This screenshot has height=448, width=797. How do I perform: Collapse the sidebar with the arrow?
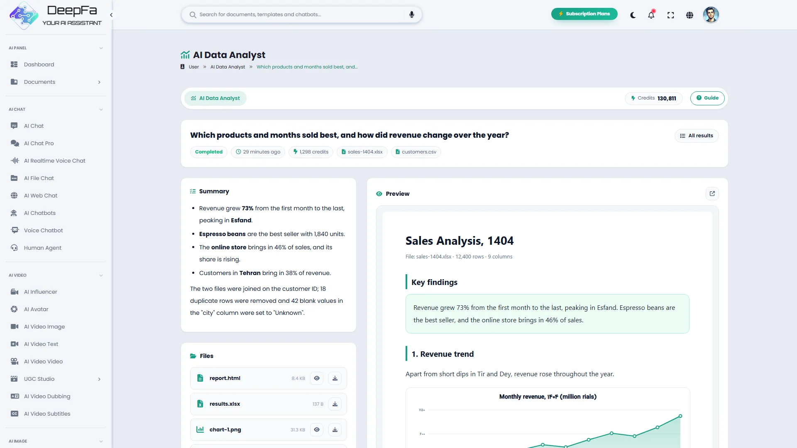tap(111, 15)
